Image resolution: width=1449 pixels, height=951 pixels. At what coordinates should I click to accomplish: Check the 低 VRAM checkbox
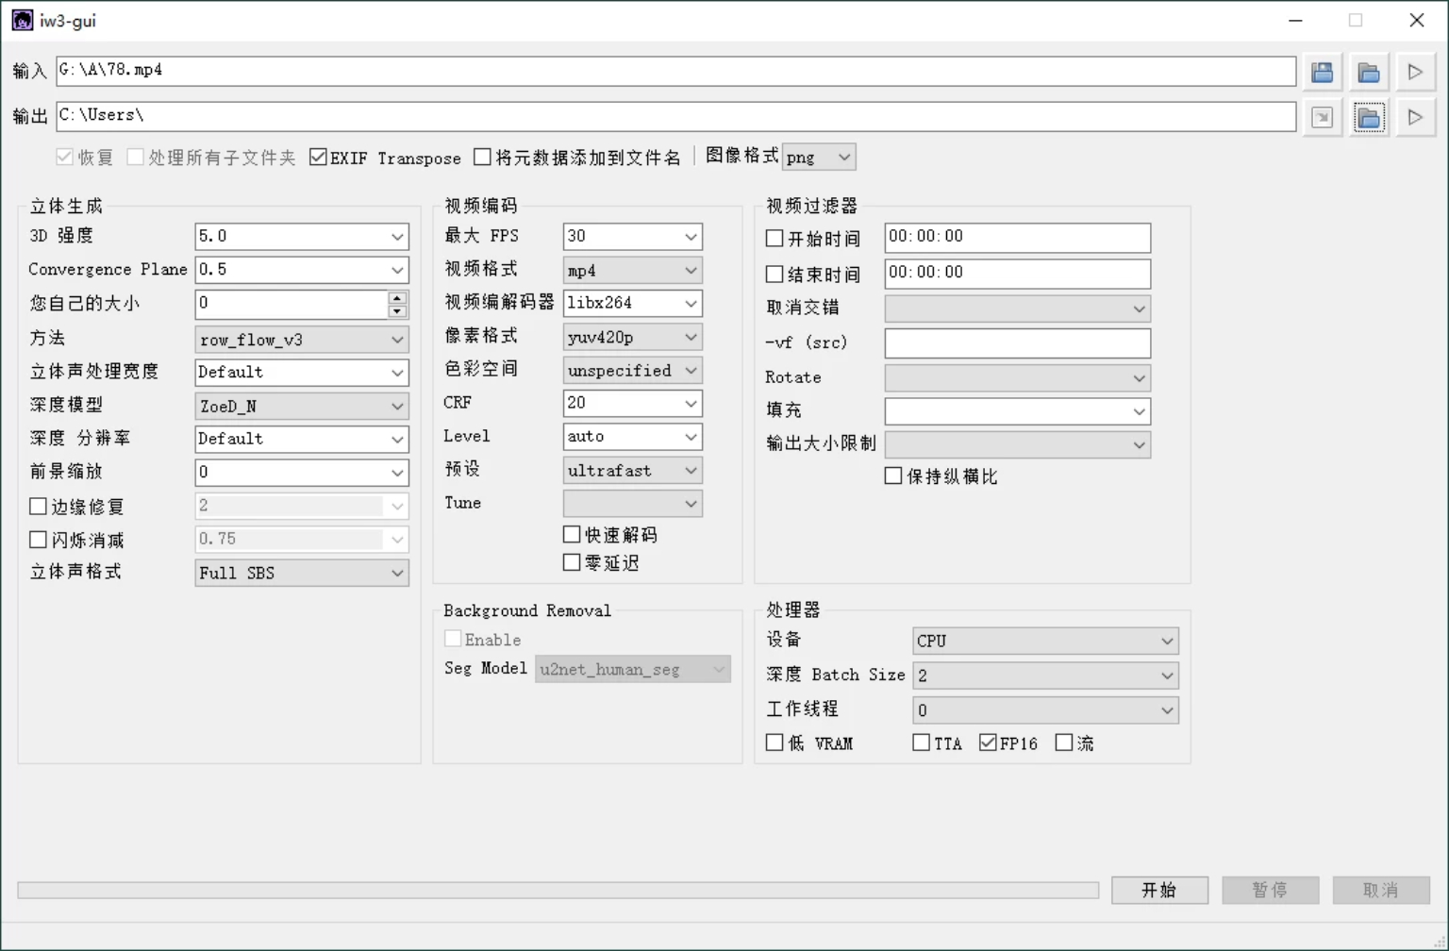[x=774, y=742]
